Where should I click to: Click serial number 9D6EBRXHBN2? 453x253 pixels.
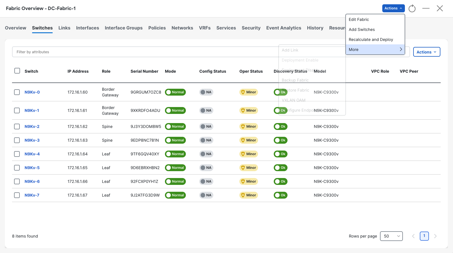coord(145,168)
